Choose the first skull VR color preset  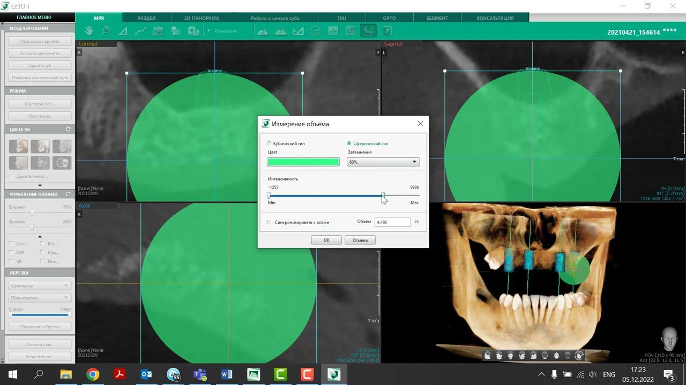click(18, 147)
